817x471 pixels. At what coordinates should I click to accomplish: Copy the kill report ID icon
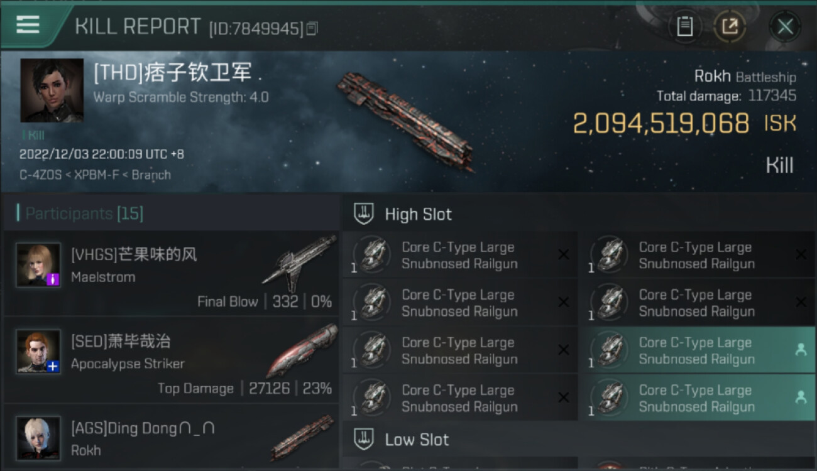pos(312,28)
